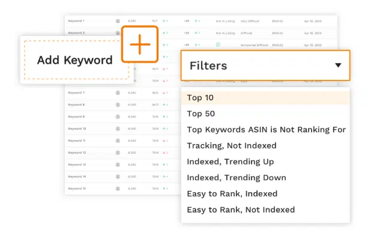Select the Keyword 1 name cell

tap(76, 21)
